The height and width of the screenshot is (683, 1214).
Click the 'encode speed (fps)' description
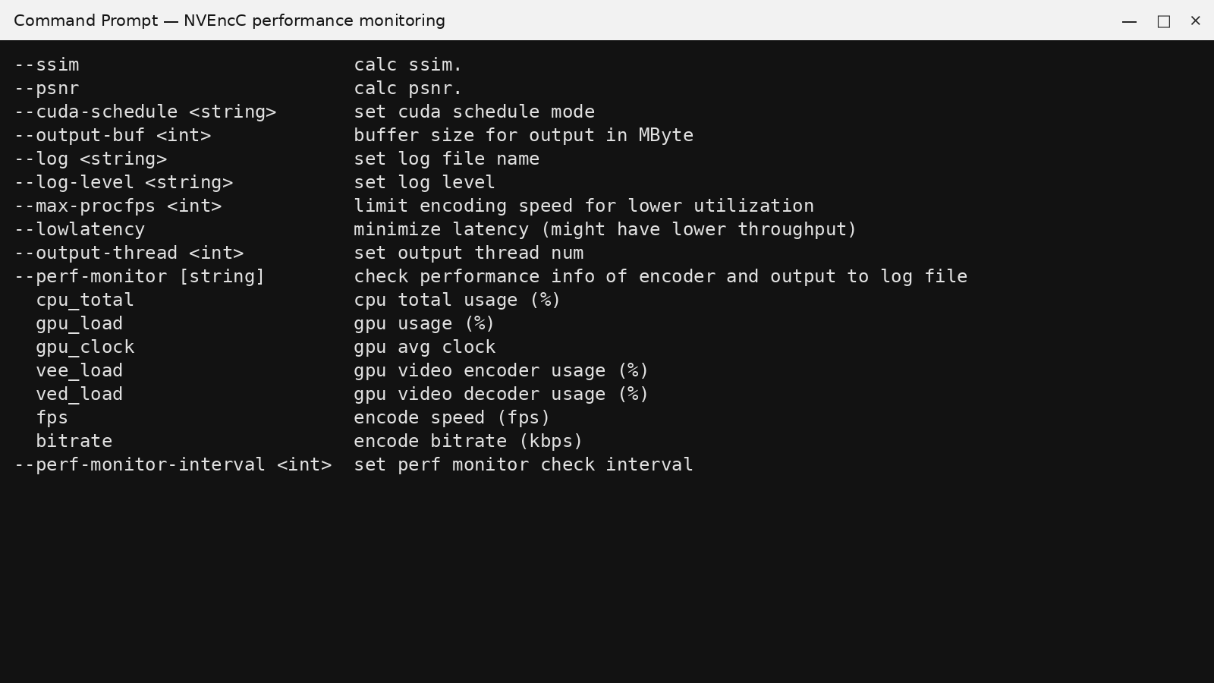(x=452, y=418)
